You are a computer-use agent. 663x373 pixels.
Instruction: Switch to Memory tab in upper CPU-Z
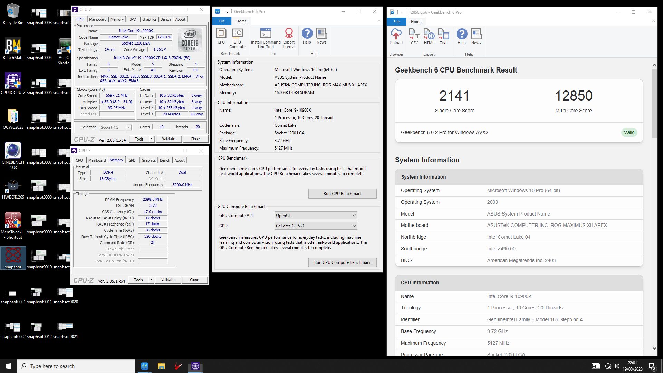pos(117,19)
